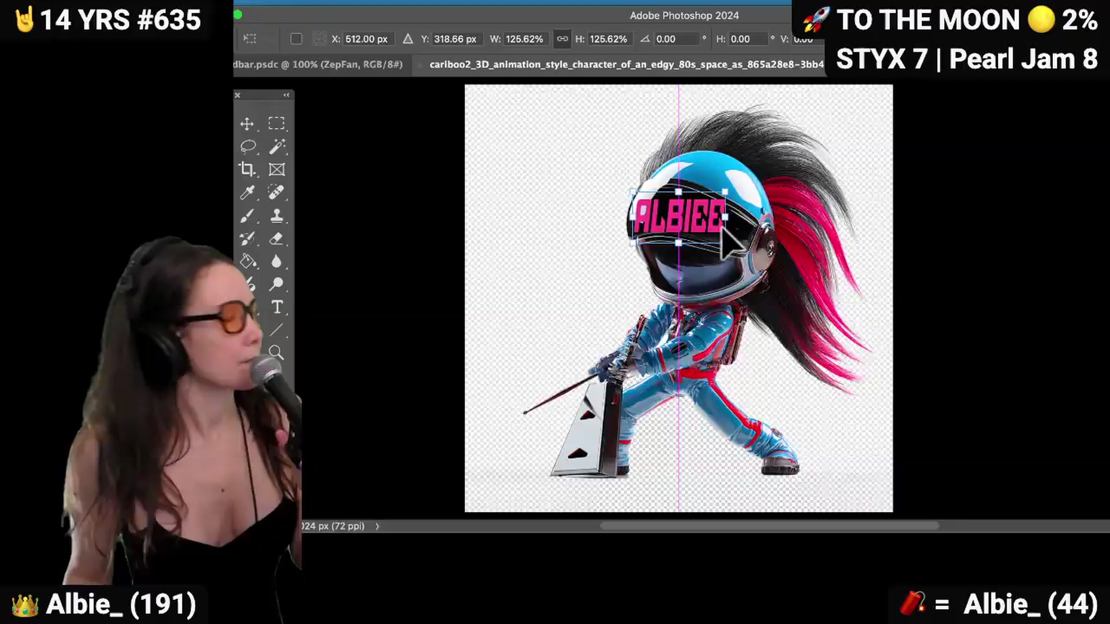Select the Blur tool
Viewport: 1110px width, 624px height.
(276, 261)
